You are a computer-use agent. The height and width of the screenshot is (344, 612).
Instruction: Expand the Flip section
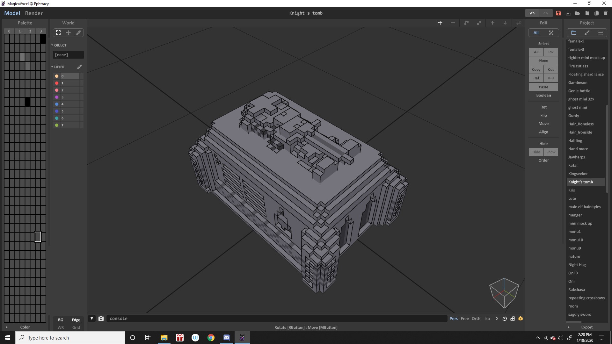click(x=543, y=115)
